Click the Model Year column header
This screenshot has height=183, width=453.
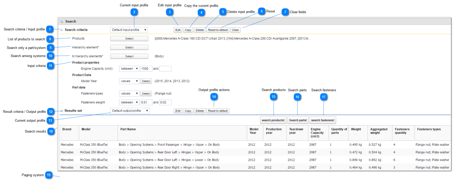pos(255,133)
